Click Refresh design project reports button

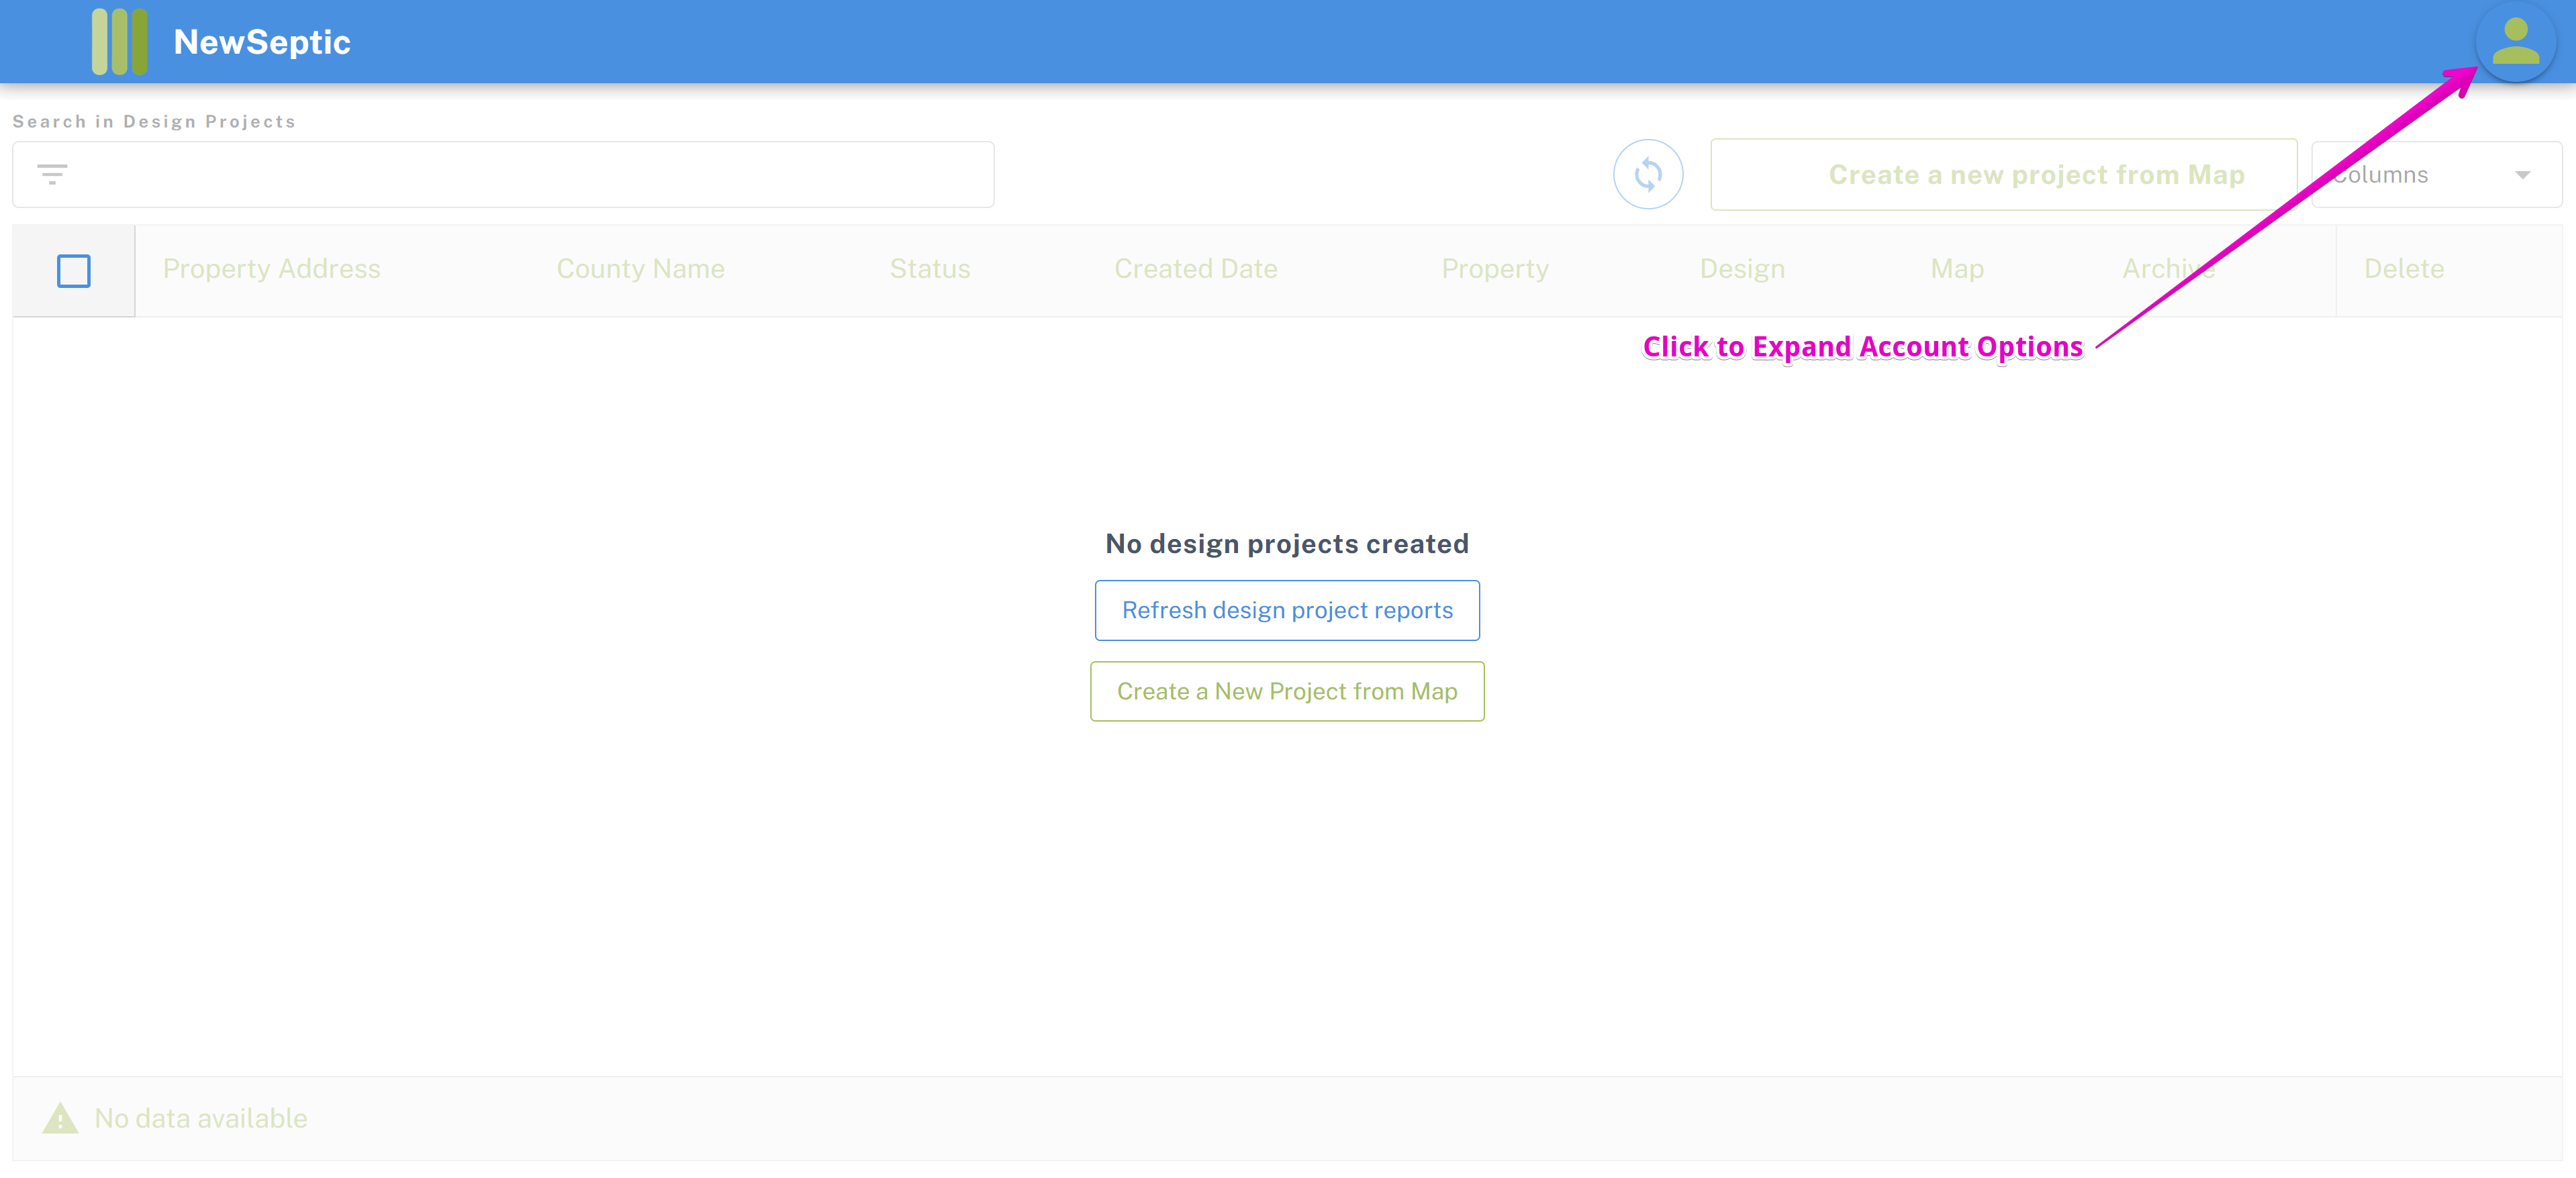[x=1288, y=609]
